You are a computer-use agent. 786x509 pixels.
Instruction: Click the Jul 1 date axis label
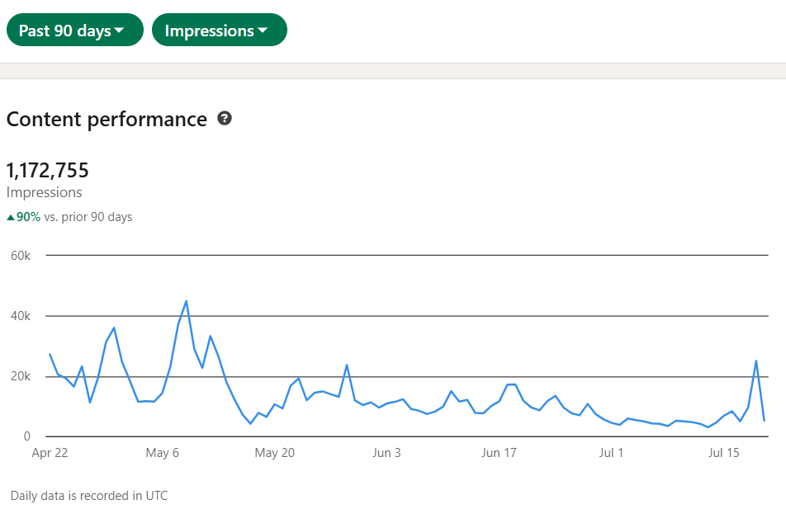pyautogui.click(x=612, y=452)
